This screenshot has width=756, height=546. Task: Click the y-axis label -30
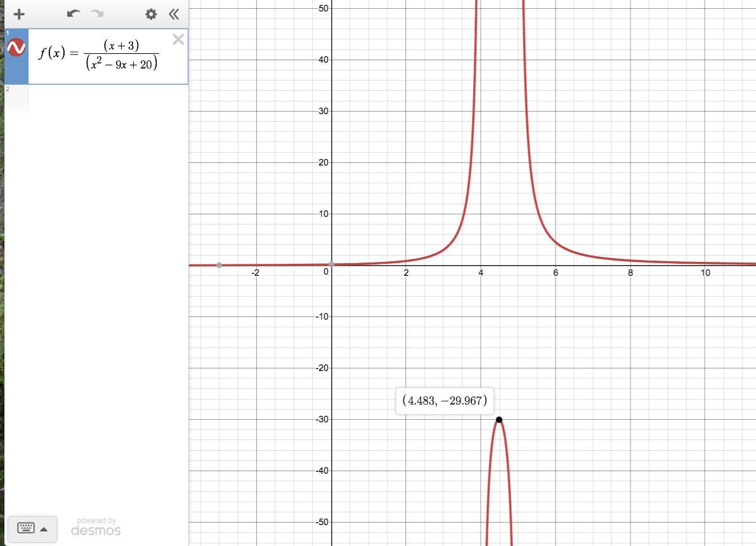click(x=322, y=419)
